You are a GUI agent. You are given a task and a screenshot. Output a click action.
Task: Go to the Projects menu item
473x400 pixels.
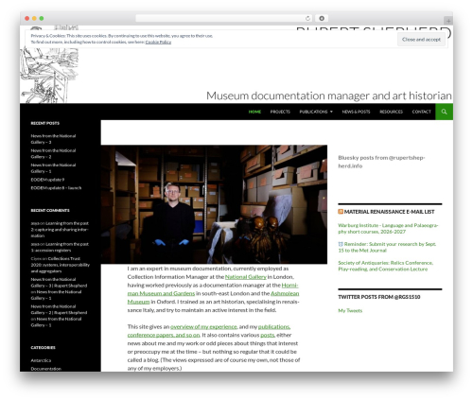tap(280, 112)
